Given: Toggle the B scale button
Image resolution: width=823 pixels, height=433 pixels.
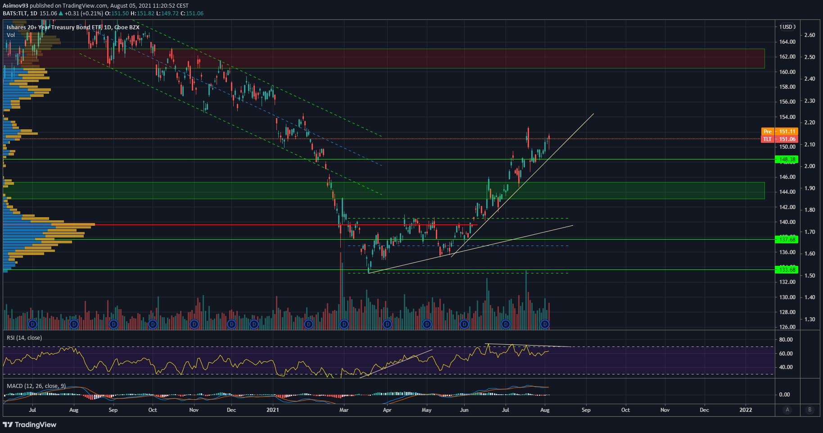Looking at the screenshot, I should (810, 410).
